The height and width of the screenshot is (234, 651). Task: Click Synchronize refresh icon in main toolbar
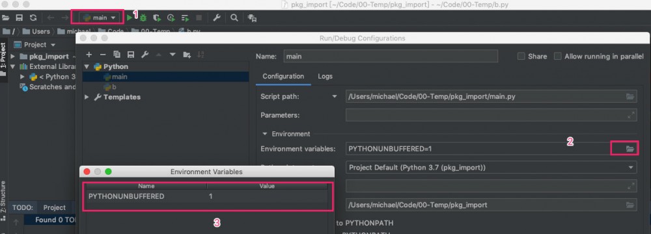click(33, 18)
